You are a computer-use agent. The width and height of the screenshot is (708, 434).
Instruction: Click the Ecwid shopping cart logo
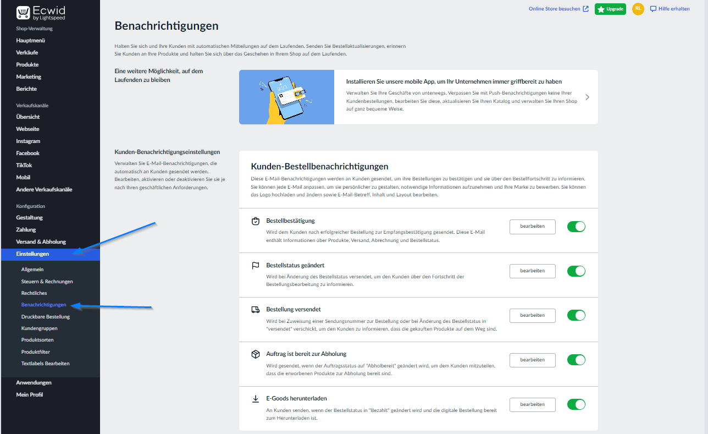23,13
